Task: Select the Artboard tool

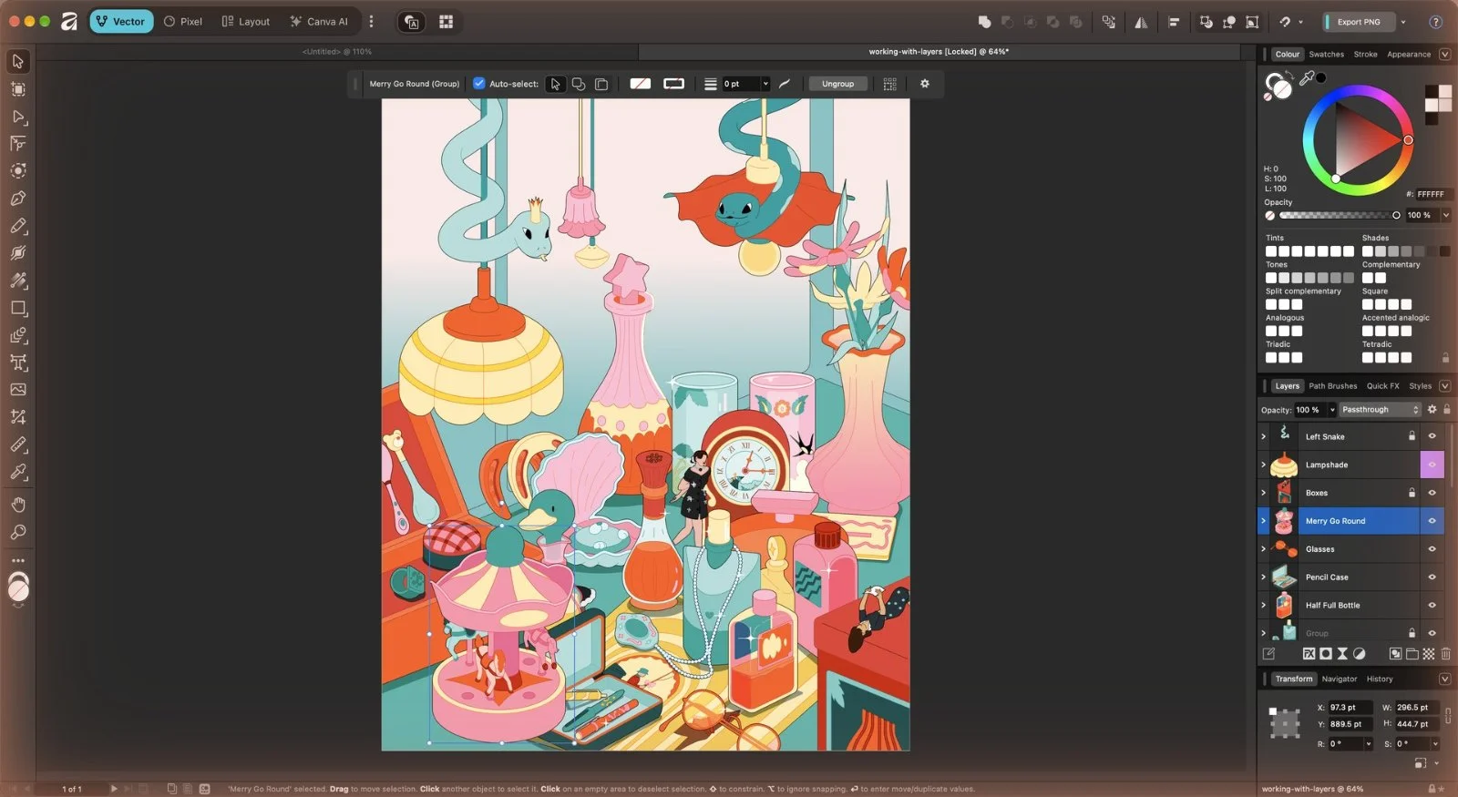Action: tap(18, 89)
